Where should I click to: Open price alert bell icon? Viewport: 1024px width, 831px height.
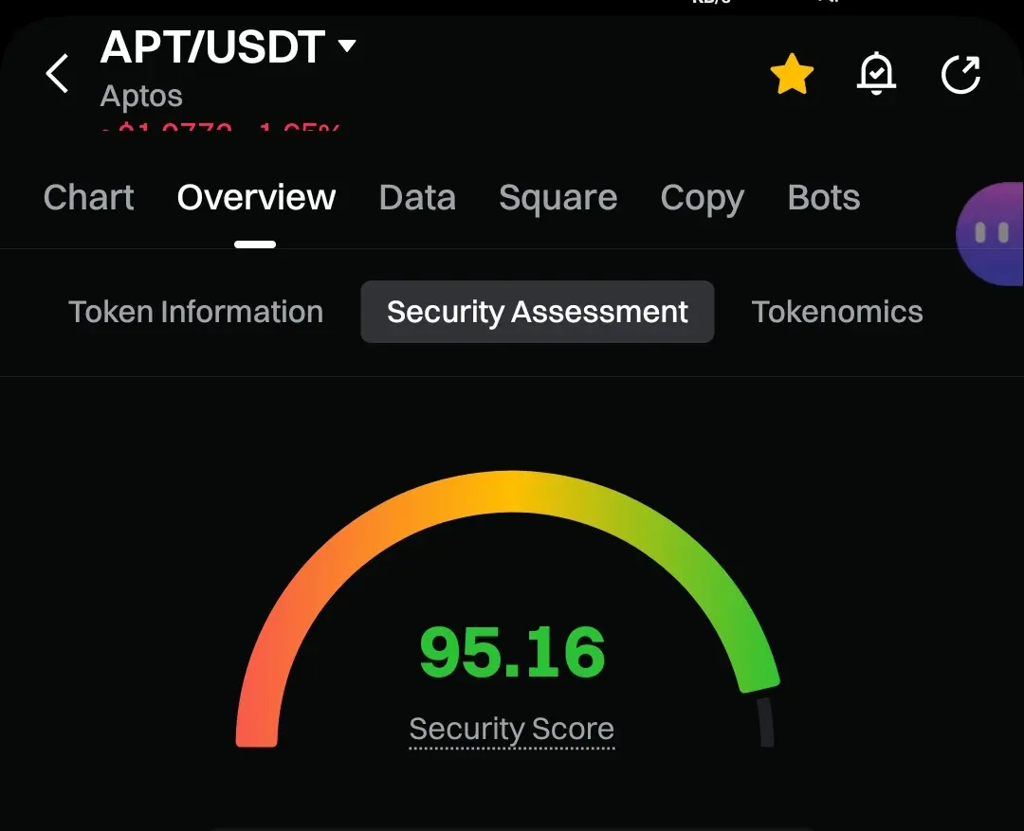pos(876,73)
